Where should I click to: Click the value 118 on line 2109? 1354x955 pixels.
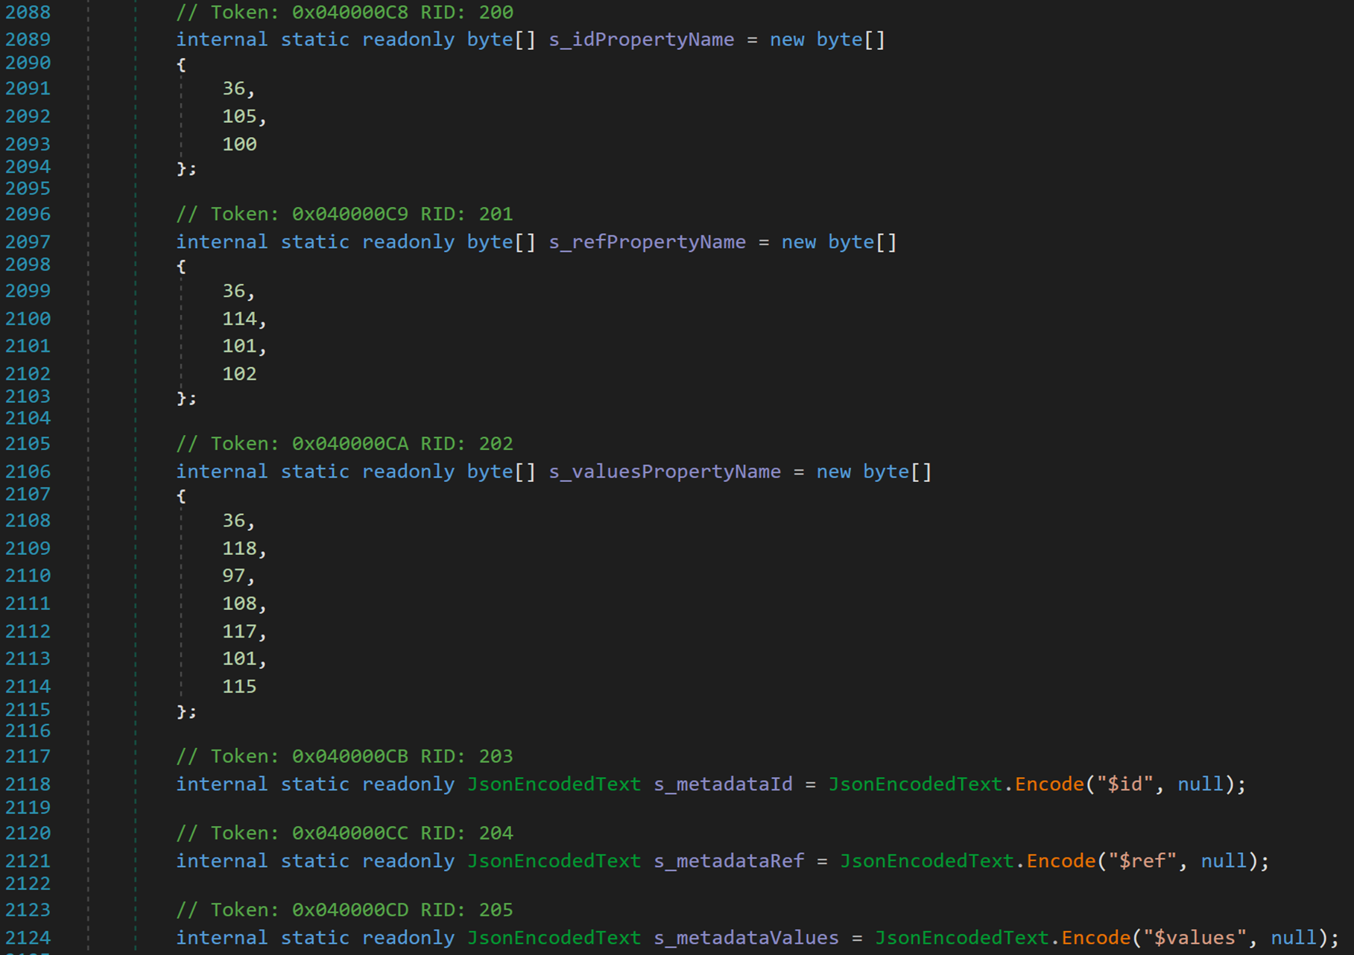[x=239, y=548]
